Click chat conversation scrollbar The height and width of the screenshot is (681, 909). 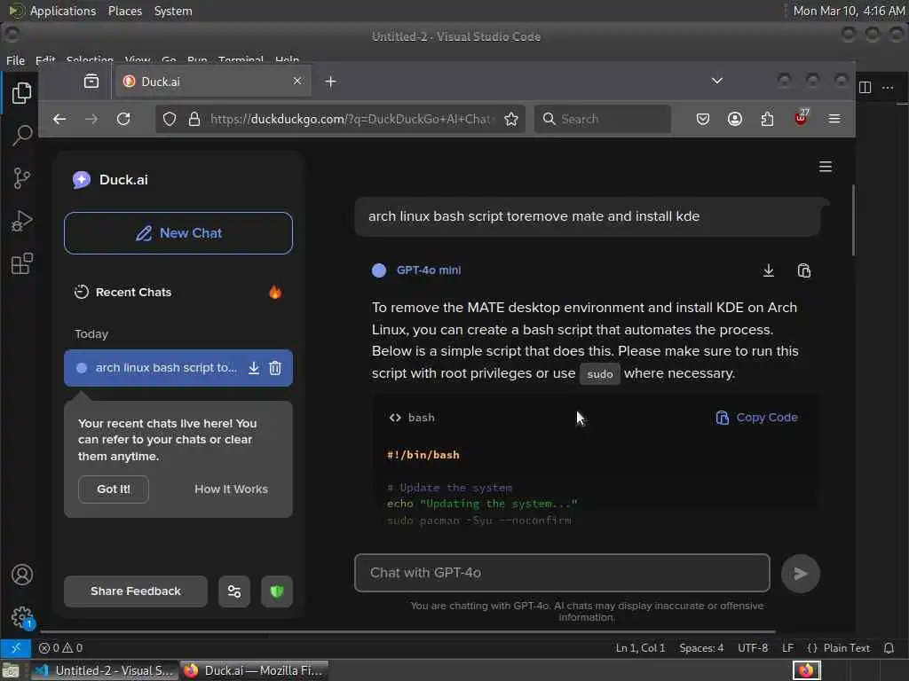click(853, 221)
